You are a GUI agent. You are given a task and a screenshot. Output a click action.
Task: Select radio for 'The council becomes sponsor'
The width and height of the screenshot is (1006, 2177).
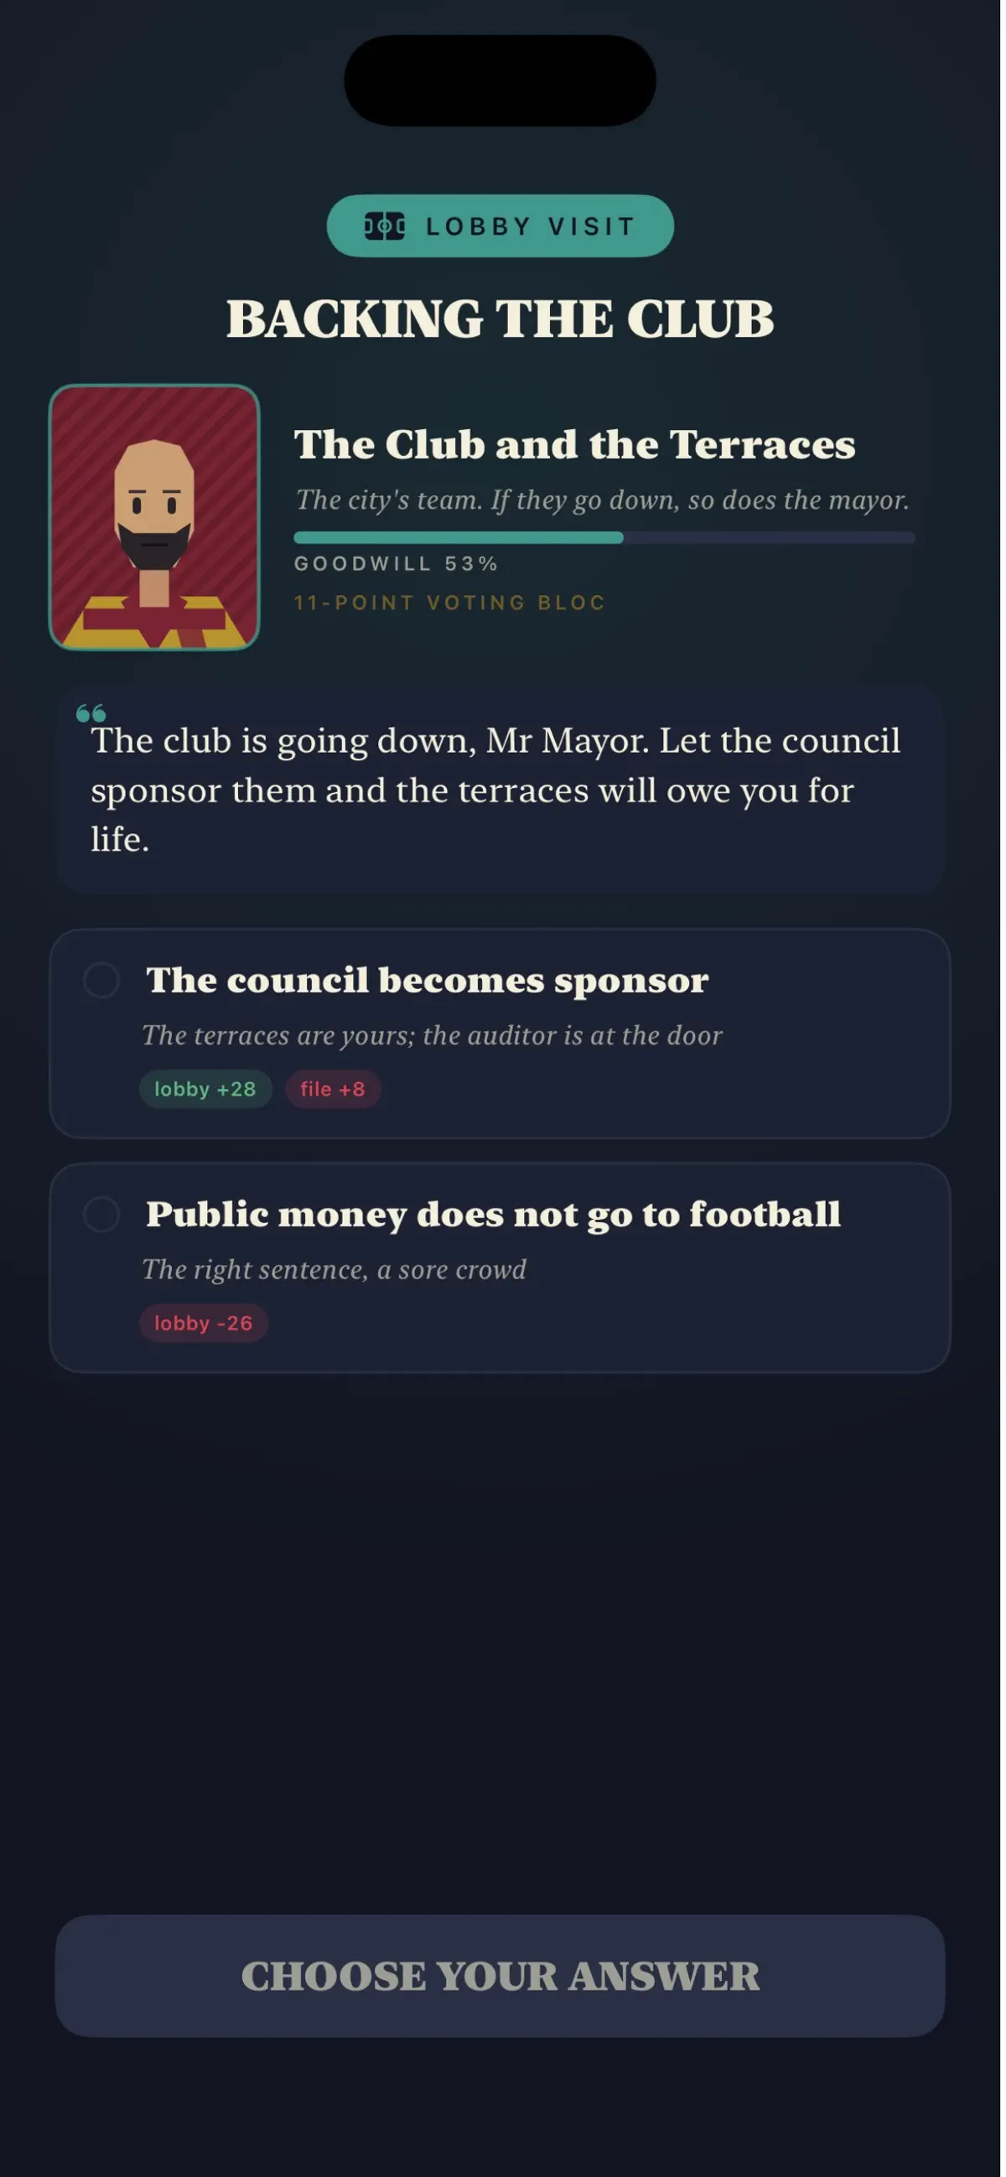pos(101,980)
